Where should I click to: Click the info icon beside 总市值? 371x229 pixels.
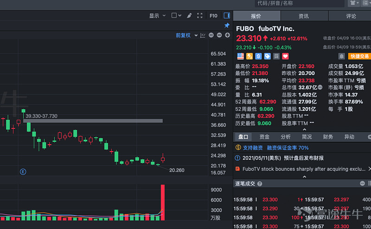pos(320,87)
